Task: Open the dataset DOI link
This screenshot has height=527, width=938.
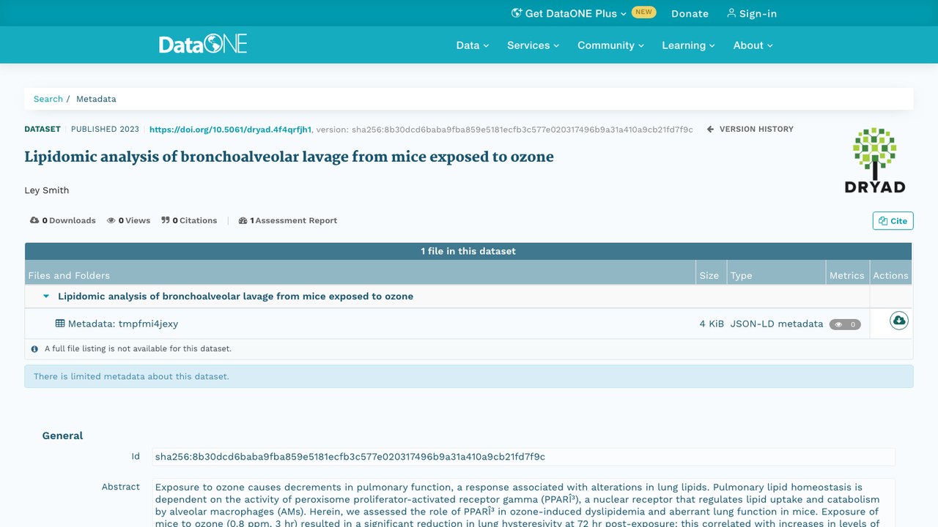Action: pos(230,130)
